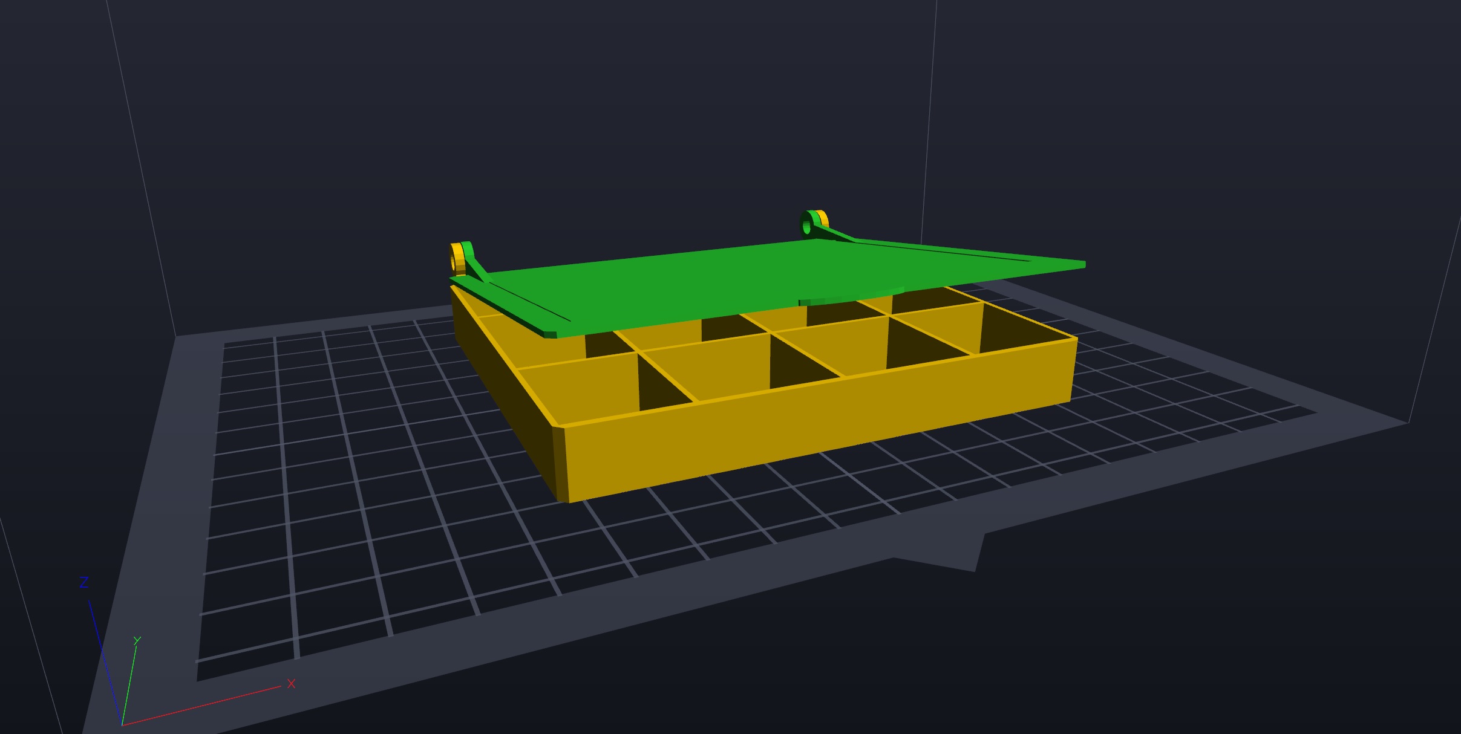Click the red X axis label
Viewport: 1461px width, 734px height.
[291, 684]
